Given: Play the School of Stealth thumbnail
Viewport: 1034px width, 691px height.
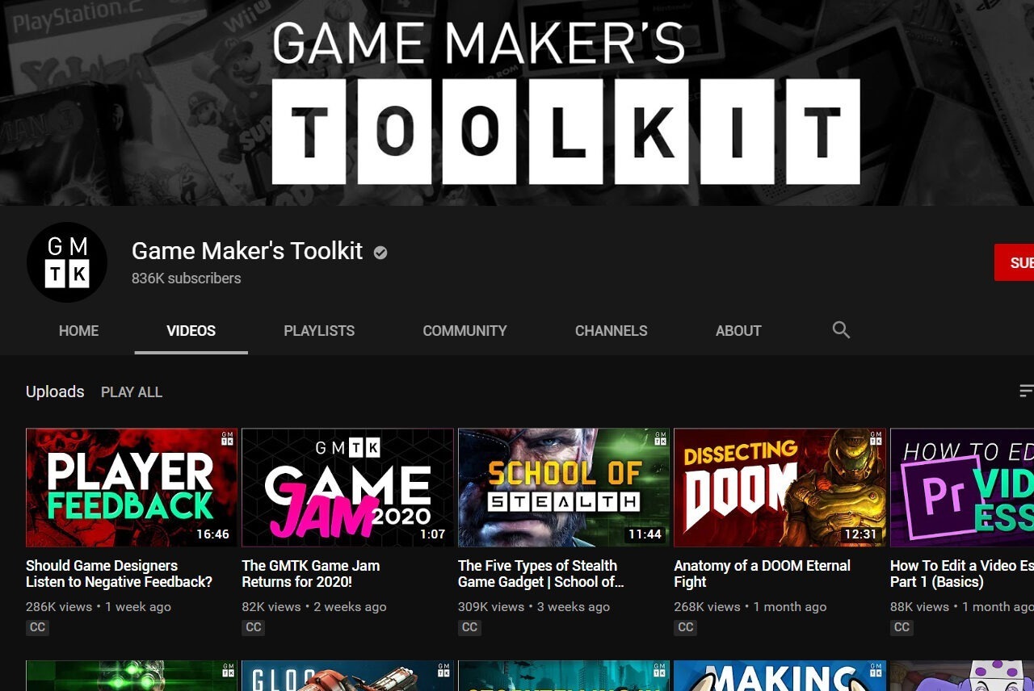Looking at the screenshot, I should pyautogui.click(x=564, y=488).
